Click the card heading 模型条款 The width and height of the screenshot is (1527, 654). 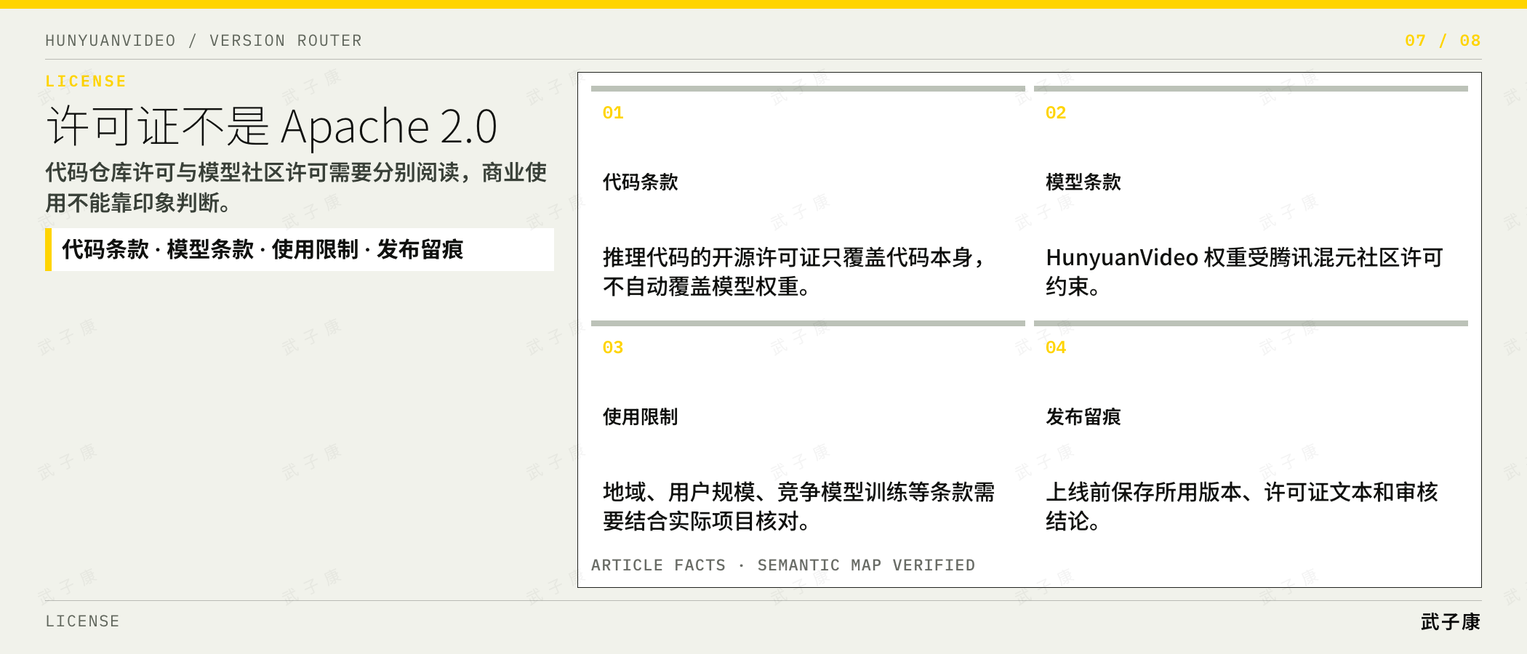pyautogui.click(x=1083, y=182)
